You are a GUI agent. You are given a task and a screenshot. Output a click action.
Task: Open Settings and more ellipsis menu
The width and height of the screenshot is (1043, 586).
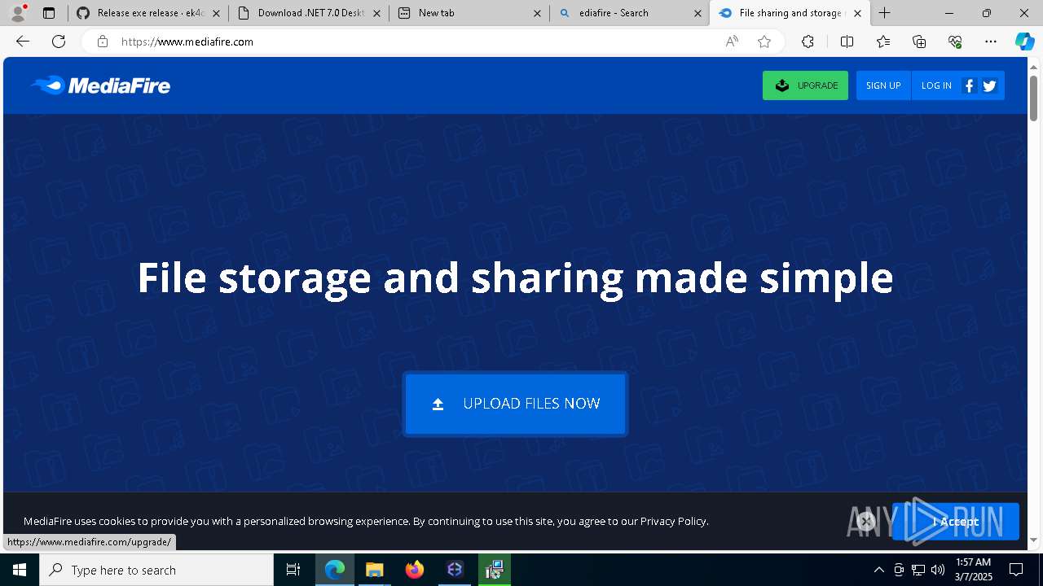(991, 42)
